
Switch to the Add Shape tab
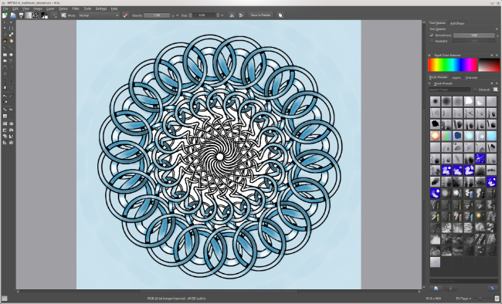[x=457, y=23]
